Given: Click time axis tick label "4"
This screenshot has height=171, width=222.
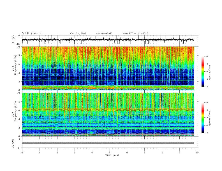Looking at the screenshot, I should pos(92,153).
